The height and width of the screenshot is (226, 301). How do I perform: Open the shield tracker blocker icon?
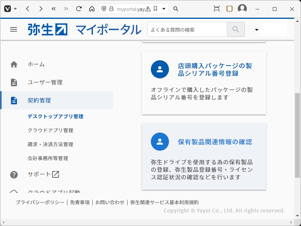104,9
